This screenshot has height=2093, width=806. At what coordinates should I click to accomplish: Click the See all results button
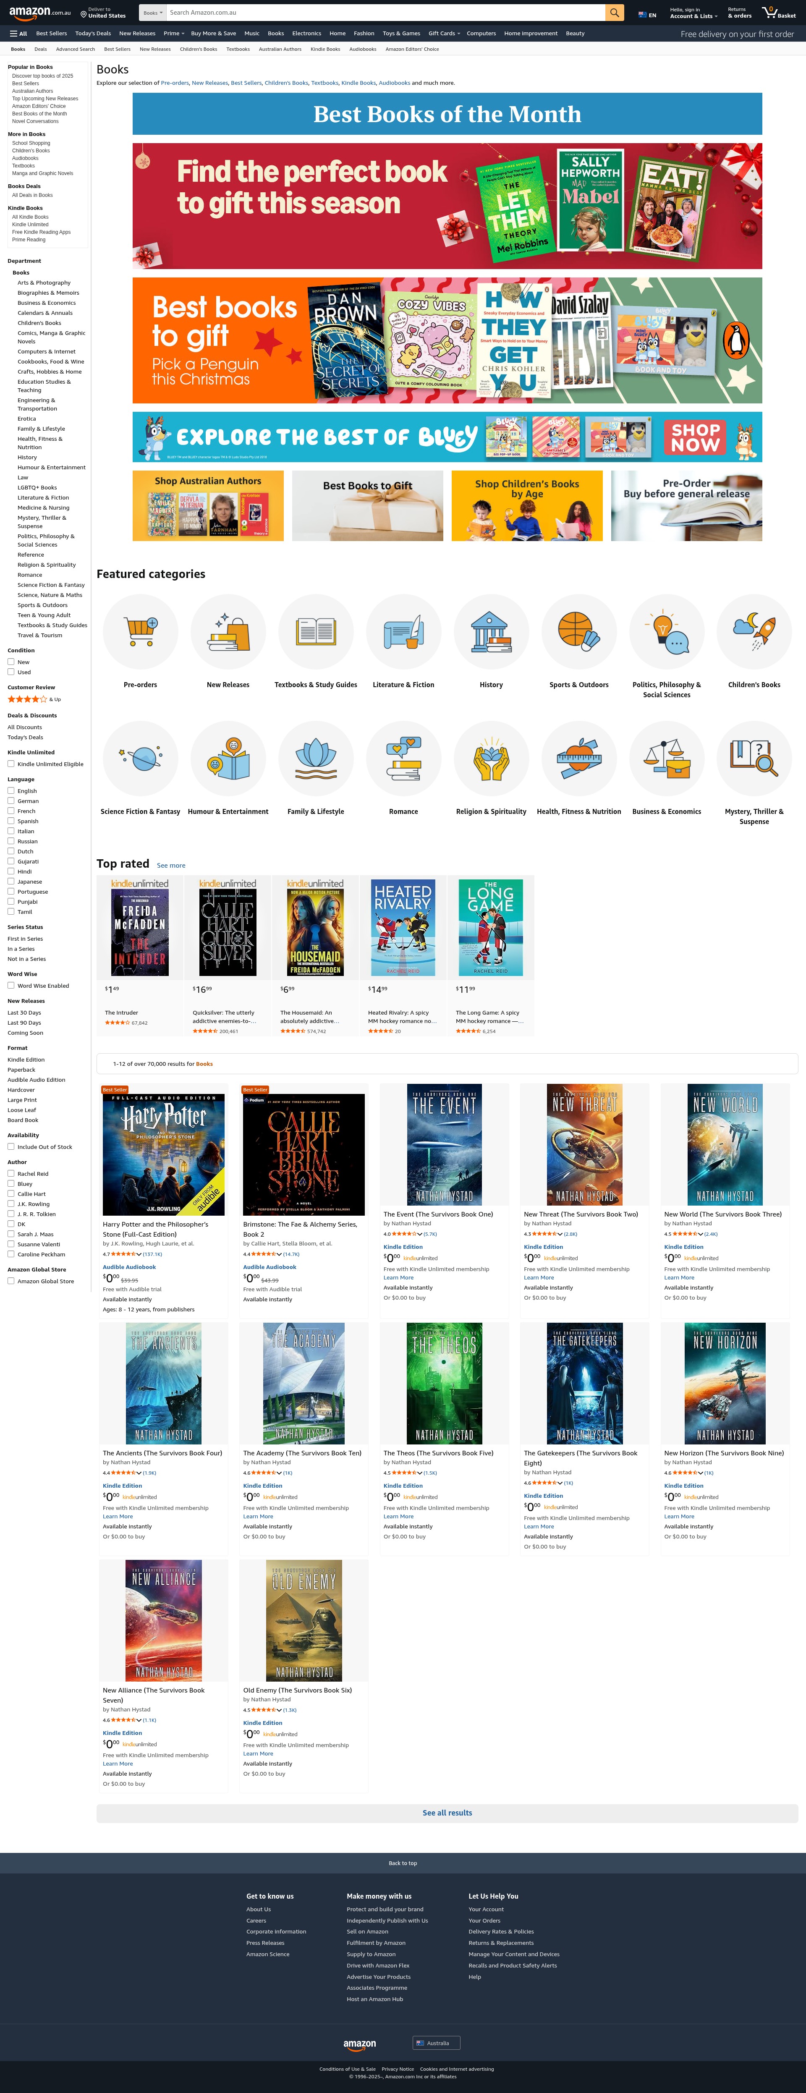pos(447,1813)
